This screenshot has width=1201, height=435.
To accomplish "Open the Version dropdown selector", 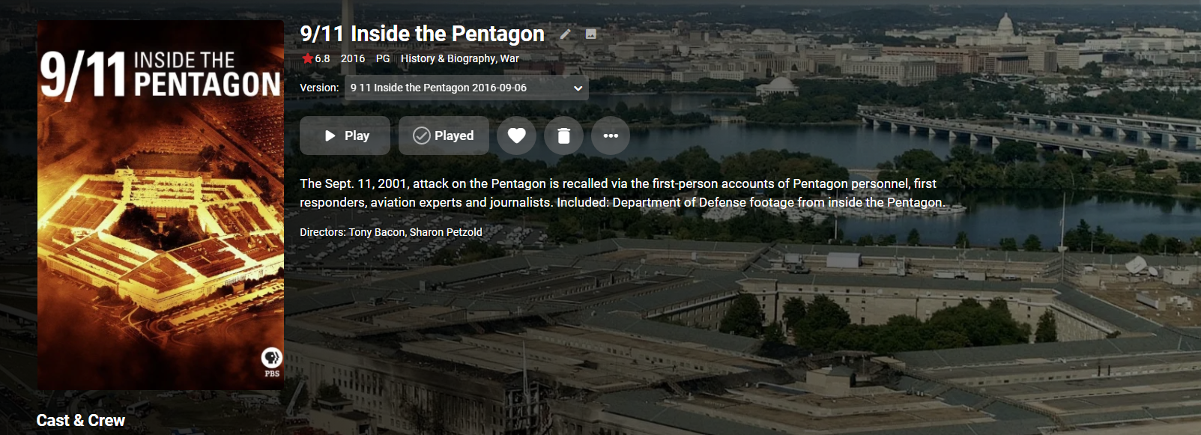I will pos(466,88).
